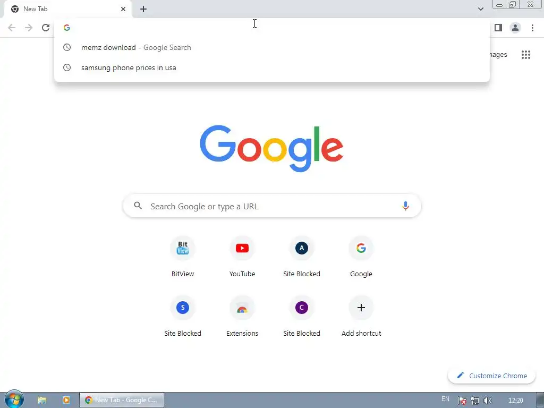Open the Windows Start button
This screenshot has width=544, height=408.
(x=14, y=399)
